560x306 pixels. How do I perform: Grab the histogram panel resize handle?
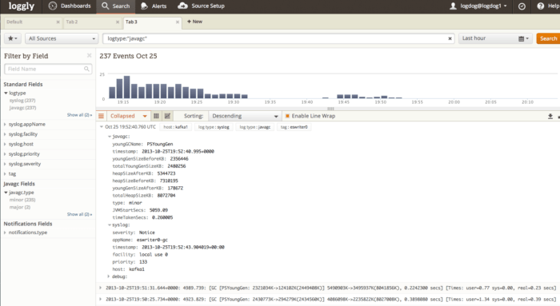(330, 109)
